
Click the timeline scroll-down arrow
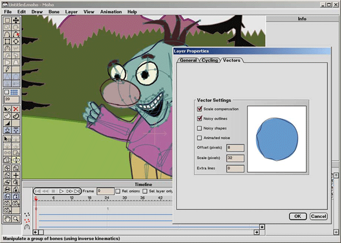click(x=262, y=227)
